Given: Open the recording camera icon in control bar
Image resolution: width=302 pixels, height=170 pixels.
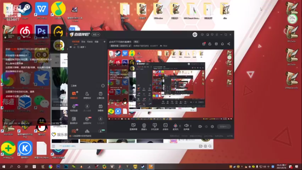Looking at the screenshot, I should tap(200, 127).
